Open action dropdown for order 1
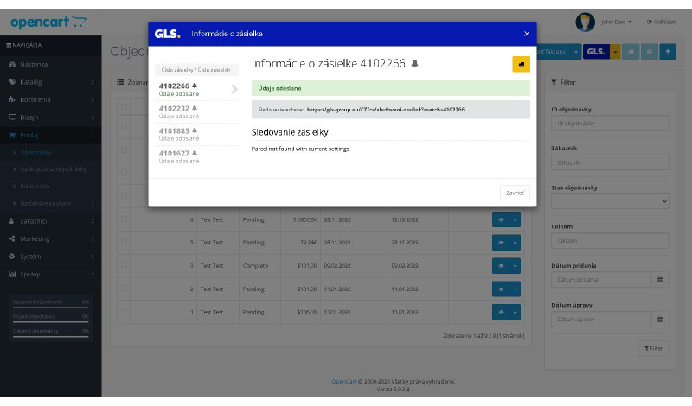Image resolution: width=692 pixels, height=406 pixels. click(x=515, y=312)
